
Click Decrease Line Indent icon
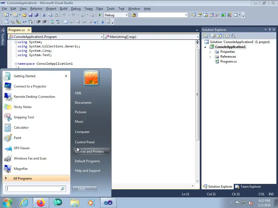point(38,22)
